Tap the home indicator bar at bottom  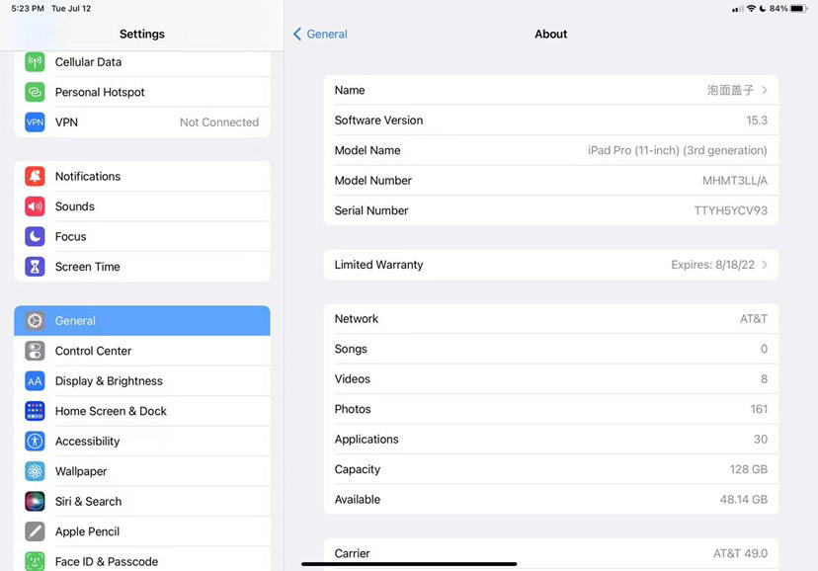pyautogui.click(x=409, y=564)
